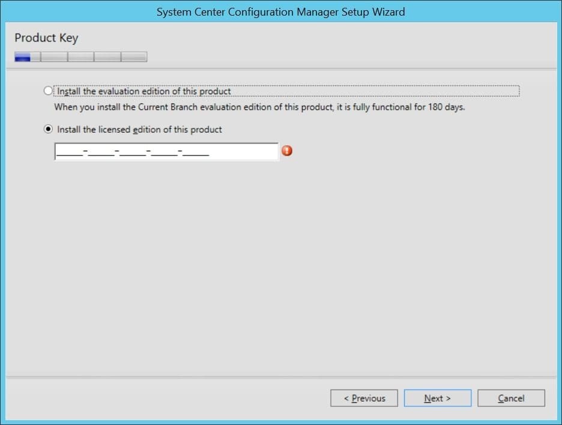The height and width of the screenshot is (425, 562).
Task: Click the wizard progress bar indicator
Action: [x=80, y=56]
